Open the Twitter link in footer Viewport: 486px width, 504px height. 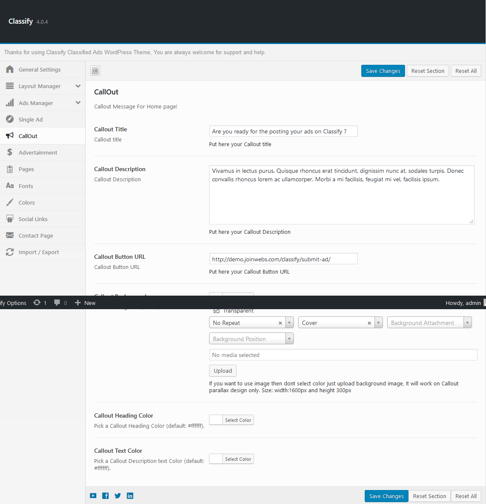click(x=118, y=496)
